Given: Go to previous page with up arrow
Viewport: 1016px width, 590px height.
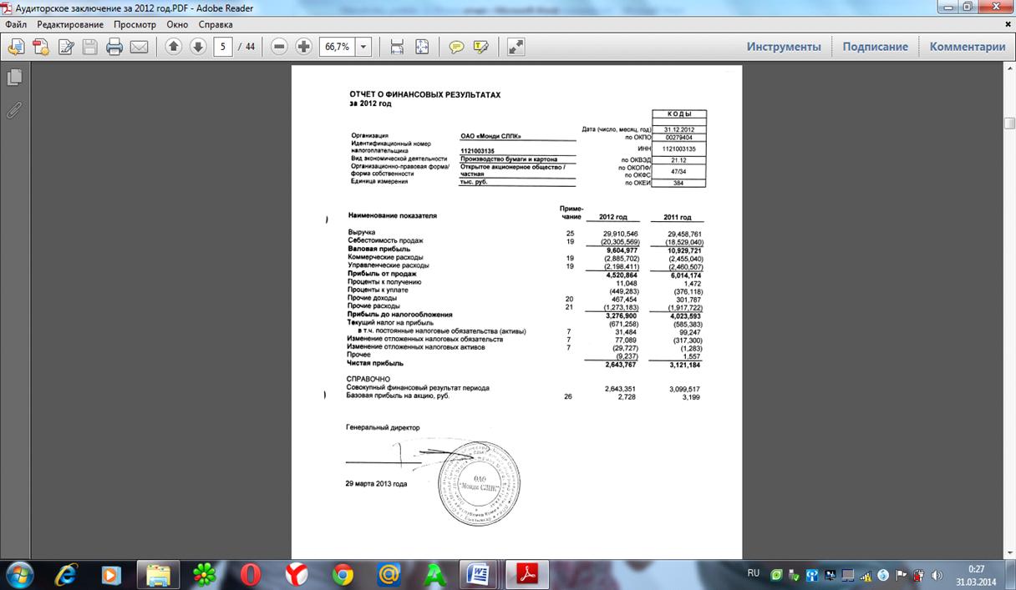Looking at the screenshot, I should click(173, 47).
